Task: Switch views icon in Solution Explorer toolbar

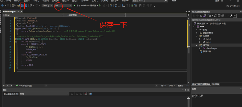Action: [205, 16]
